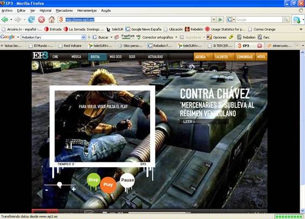
Task: Switch to the El Mundo tab
Action: point(41,46)
